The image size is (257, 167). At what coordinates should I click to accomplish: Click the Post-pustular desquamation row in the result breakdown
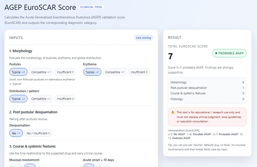pyautogui.click(x=207, y=88)
